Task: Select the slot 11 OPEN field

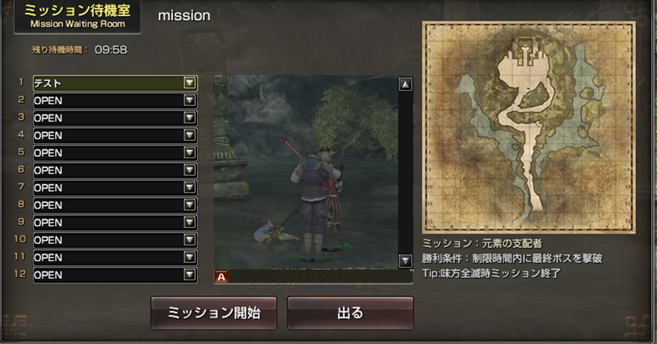Action: click(x=115, y=258)
